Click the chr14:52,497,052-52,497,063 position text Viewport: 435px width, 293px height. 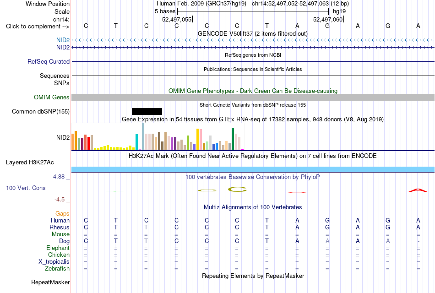tap(290, 4)
